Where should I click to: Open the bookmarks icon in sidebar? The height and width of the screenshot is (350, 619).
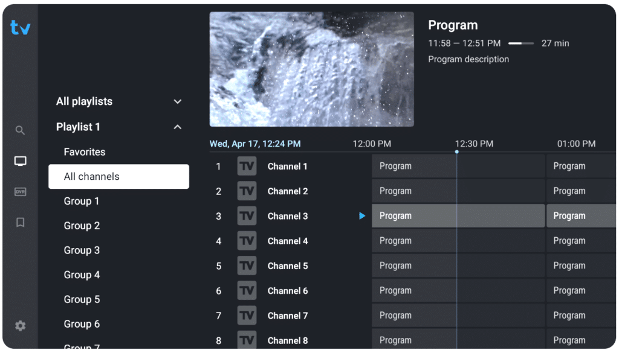click(x=20, y=222)
